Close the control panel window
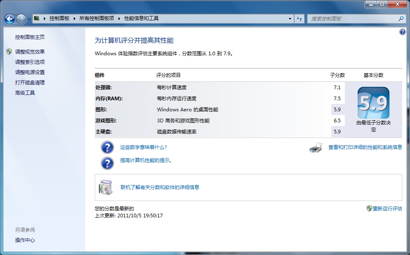This screenshot has width=410, height=255. pos(397,5)
